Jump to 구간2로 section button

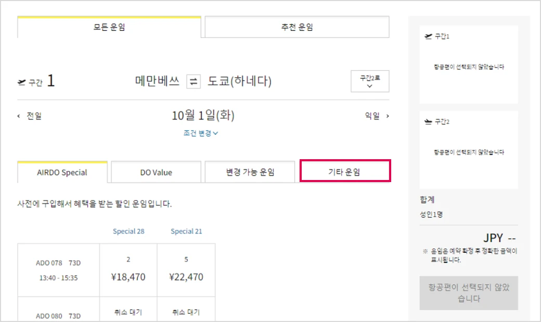pyautogui.click(x=370, y=81)
